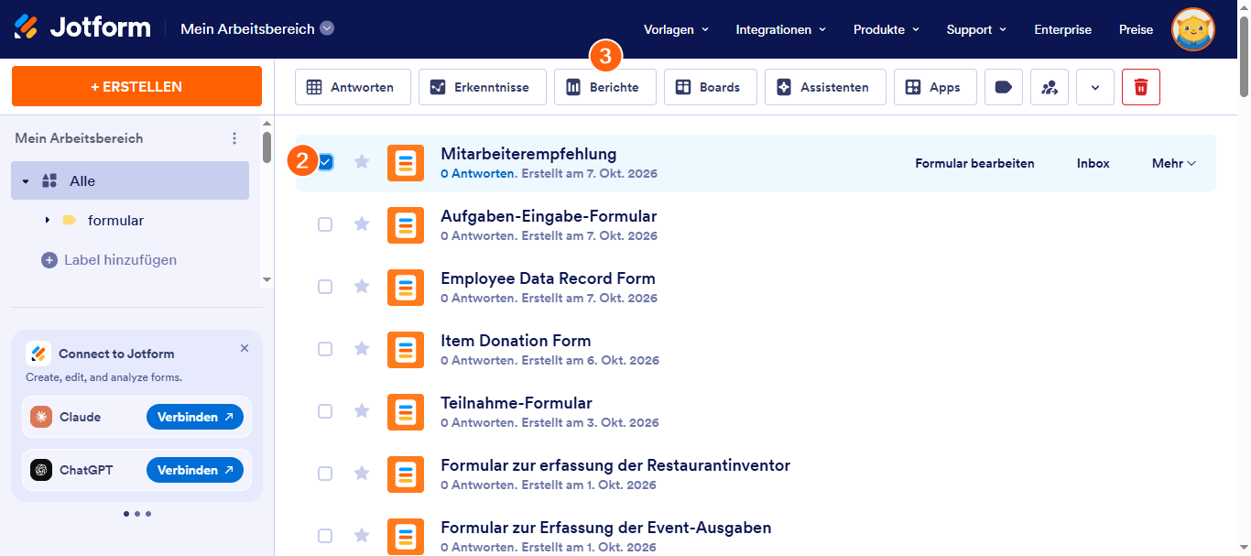Click the + ERSTELLEN button

[136, 86]
